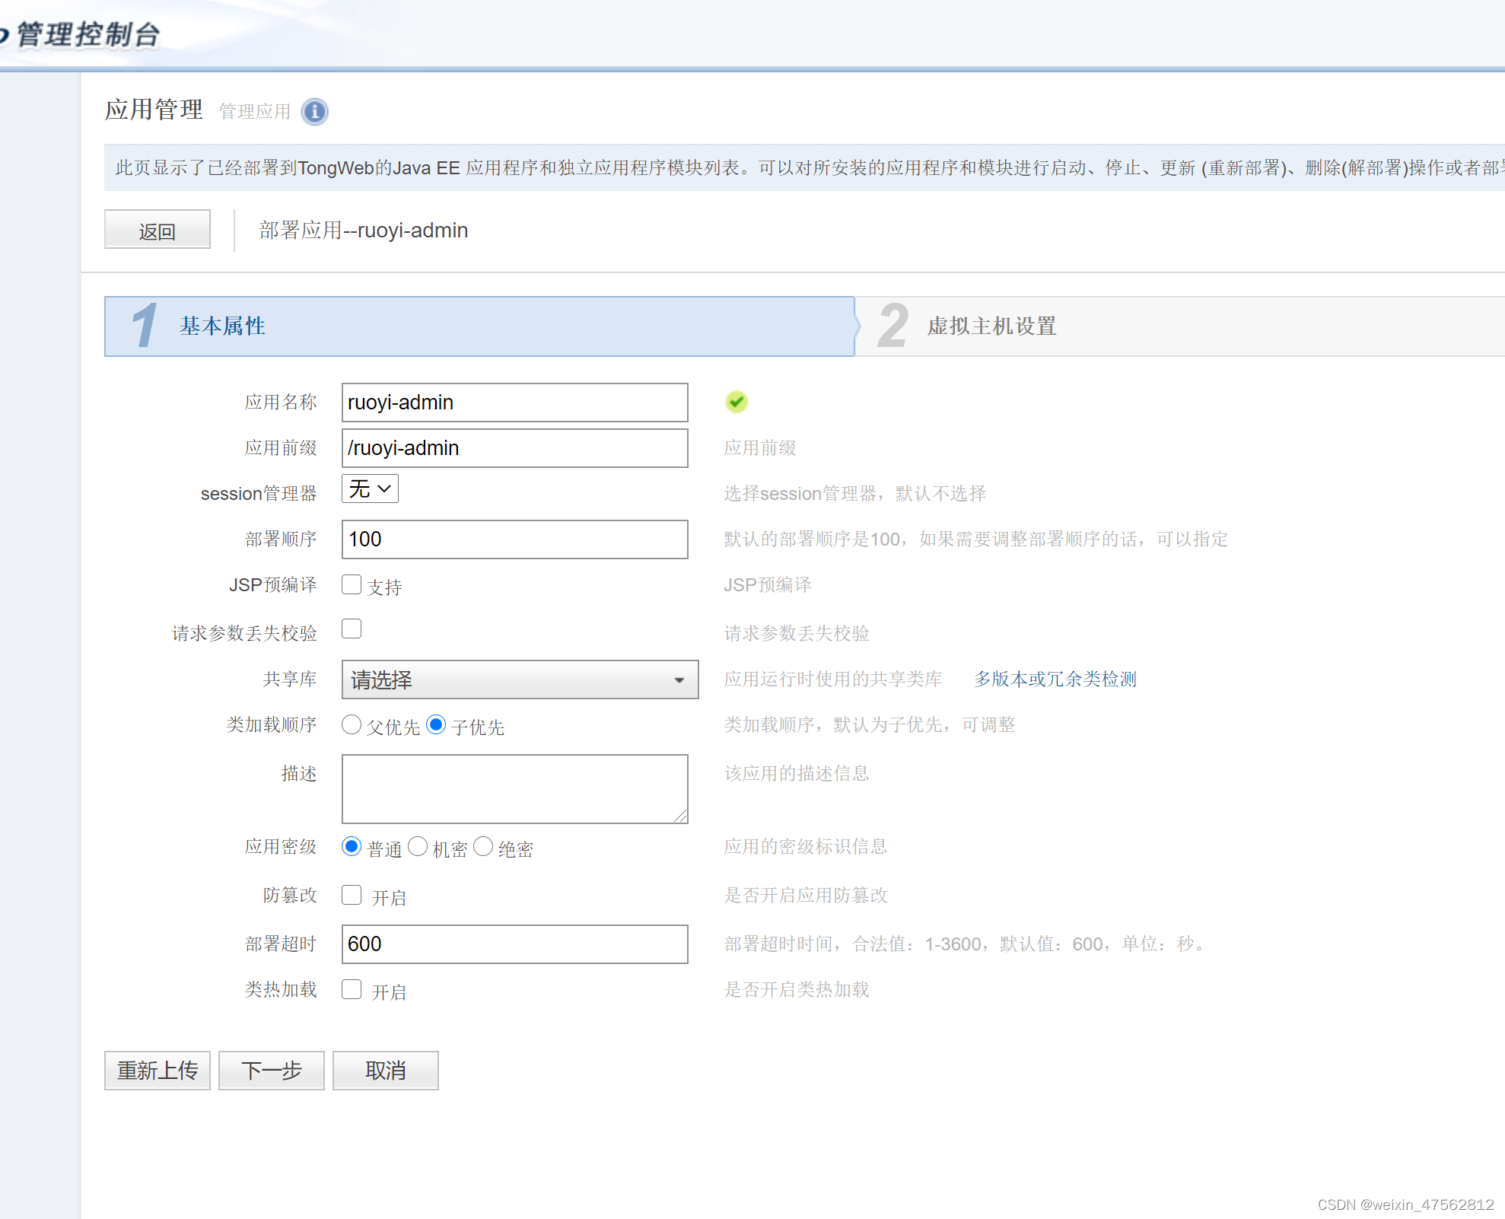Click the 部署超时 input field

click(x=514, y=944)
